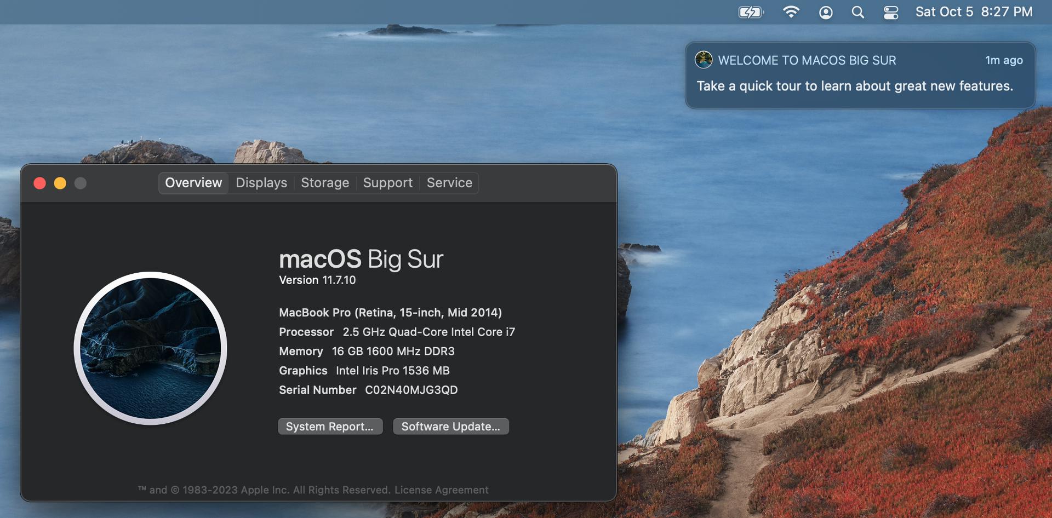
Task: Open Spotlight search magnifier icon
Action: point(858,12)
